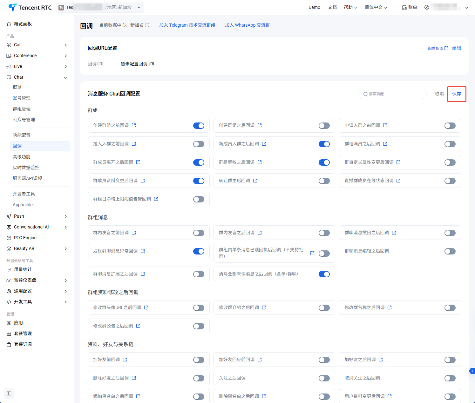The width and height of the screenshot is (475, 403).
Task: Open doc link for 群内发言之后回调
Action: 260,233
